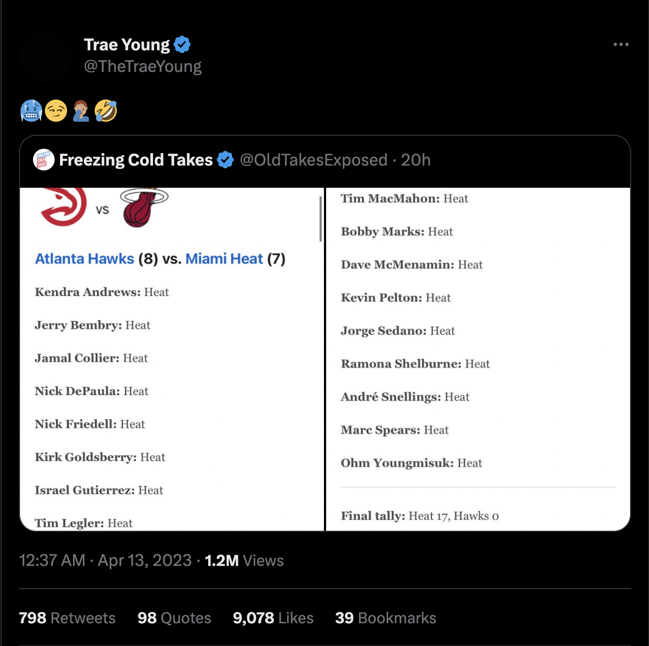This screenshot has width=649, height=646.
Task: Open the @TheTraeYoung handle
Action: 143,66
